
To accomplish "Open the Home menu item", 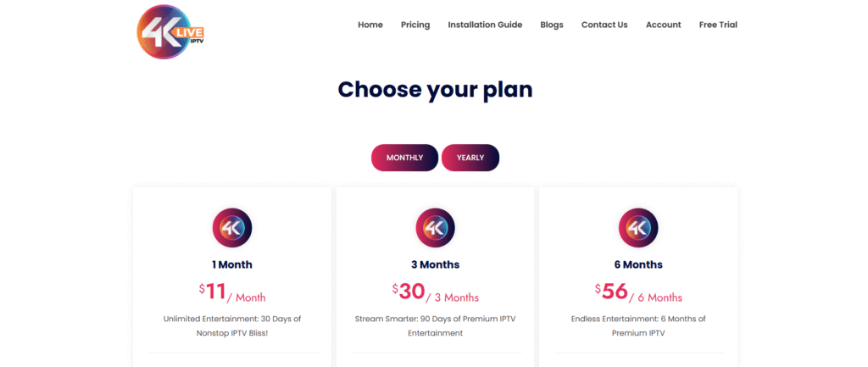I will pyautogui.click(x=370, y=25).
